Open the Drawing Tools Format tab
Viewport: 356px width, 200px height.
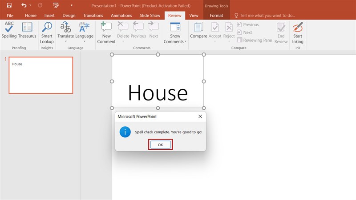click(216, 16)
